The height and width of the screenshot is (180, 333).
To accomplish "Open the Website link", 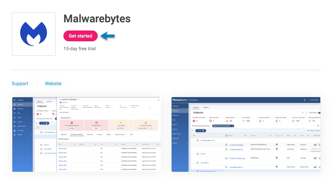I will tap(53, 84).
